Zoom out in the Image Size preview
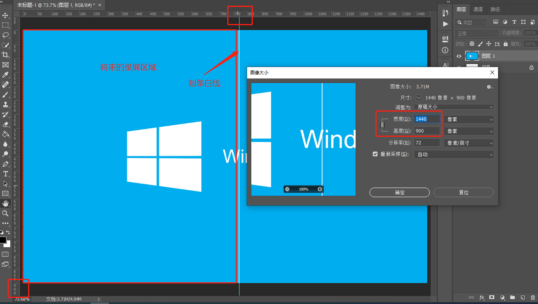Viewport: 538px width, 304px height. click(x=287, y=189)
